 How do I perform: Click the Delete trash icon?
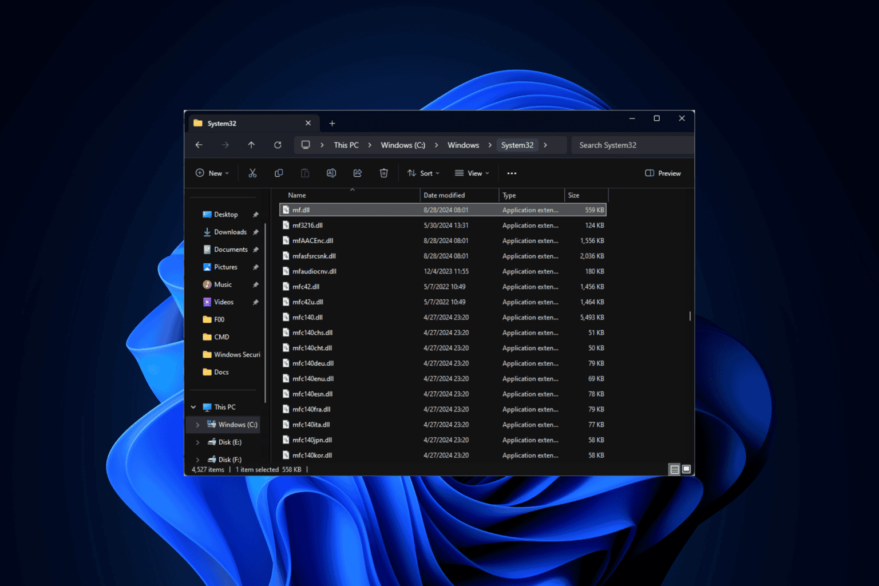point(384,173)
